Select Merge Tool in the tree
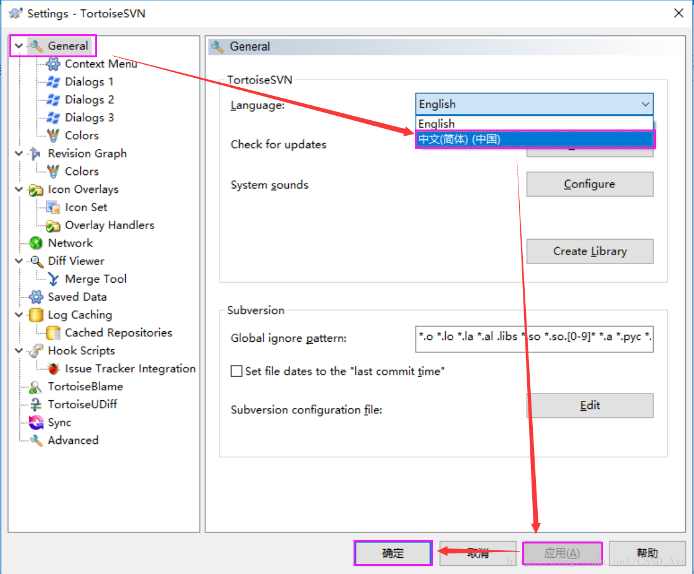 96,279
